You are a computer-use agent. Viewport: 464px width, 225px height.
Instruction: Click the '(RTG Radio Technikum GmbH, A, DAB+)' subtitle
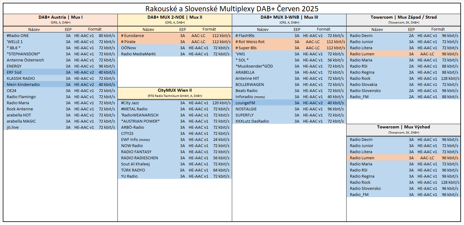click(175, 96)
